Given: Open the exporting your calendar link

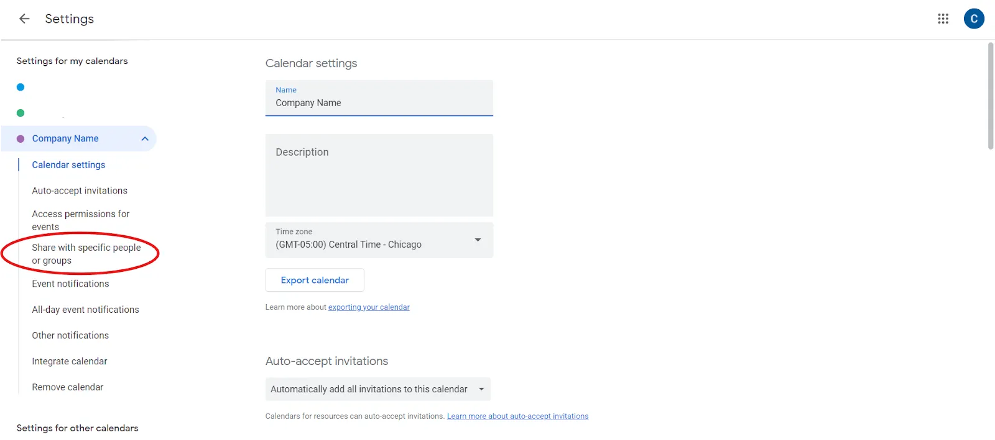Looking at the screenshot, I should click(369, 307).
